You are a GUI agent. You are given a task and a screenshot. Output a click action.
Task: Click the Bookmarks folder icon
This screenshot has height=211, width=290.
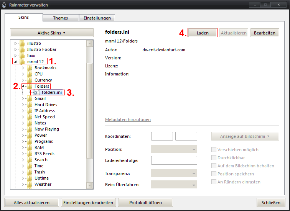pos(30,68)
